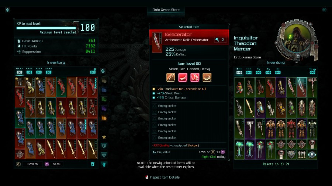This screenshot has height=186, width=332.
Task: Switch to second player inventory chest tab
Action: (x=29, y=71)
